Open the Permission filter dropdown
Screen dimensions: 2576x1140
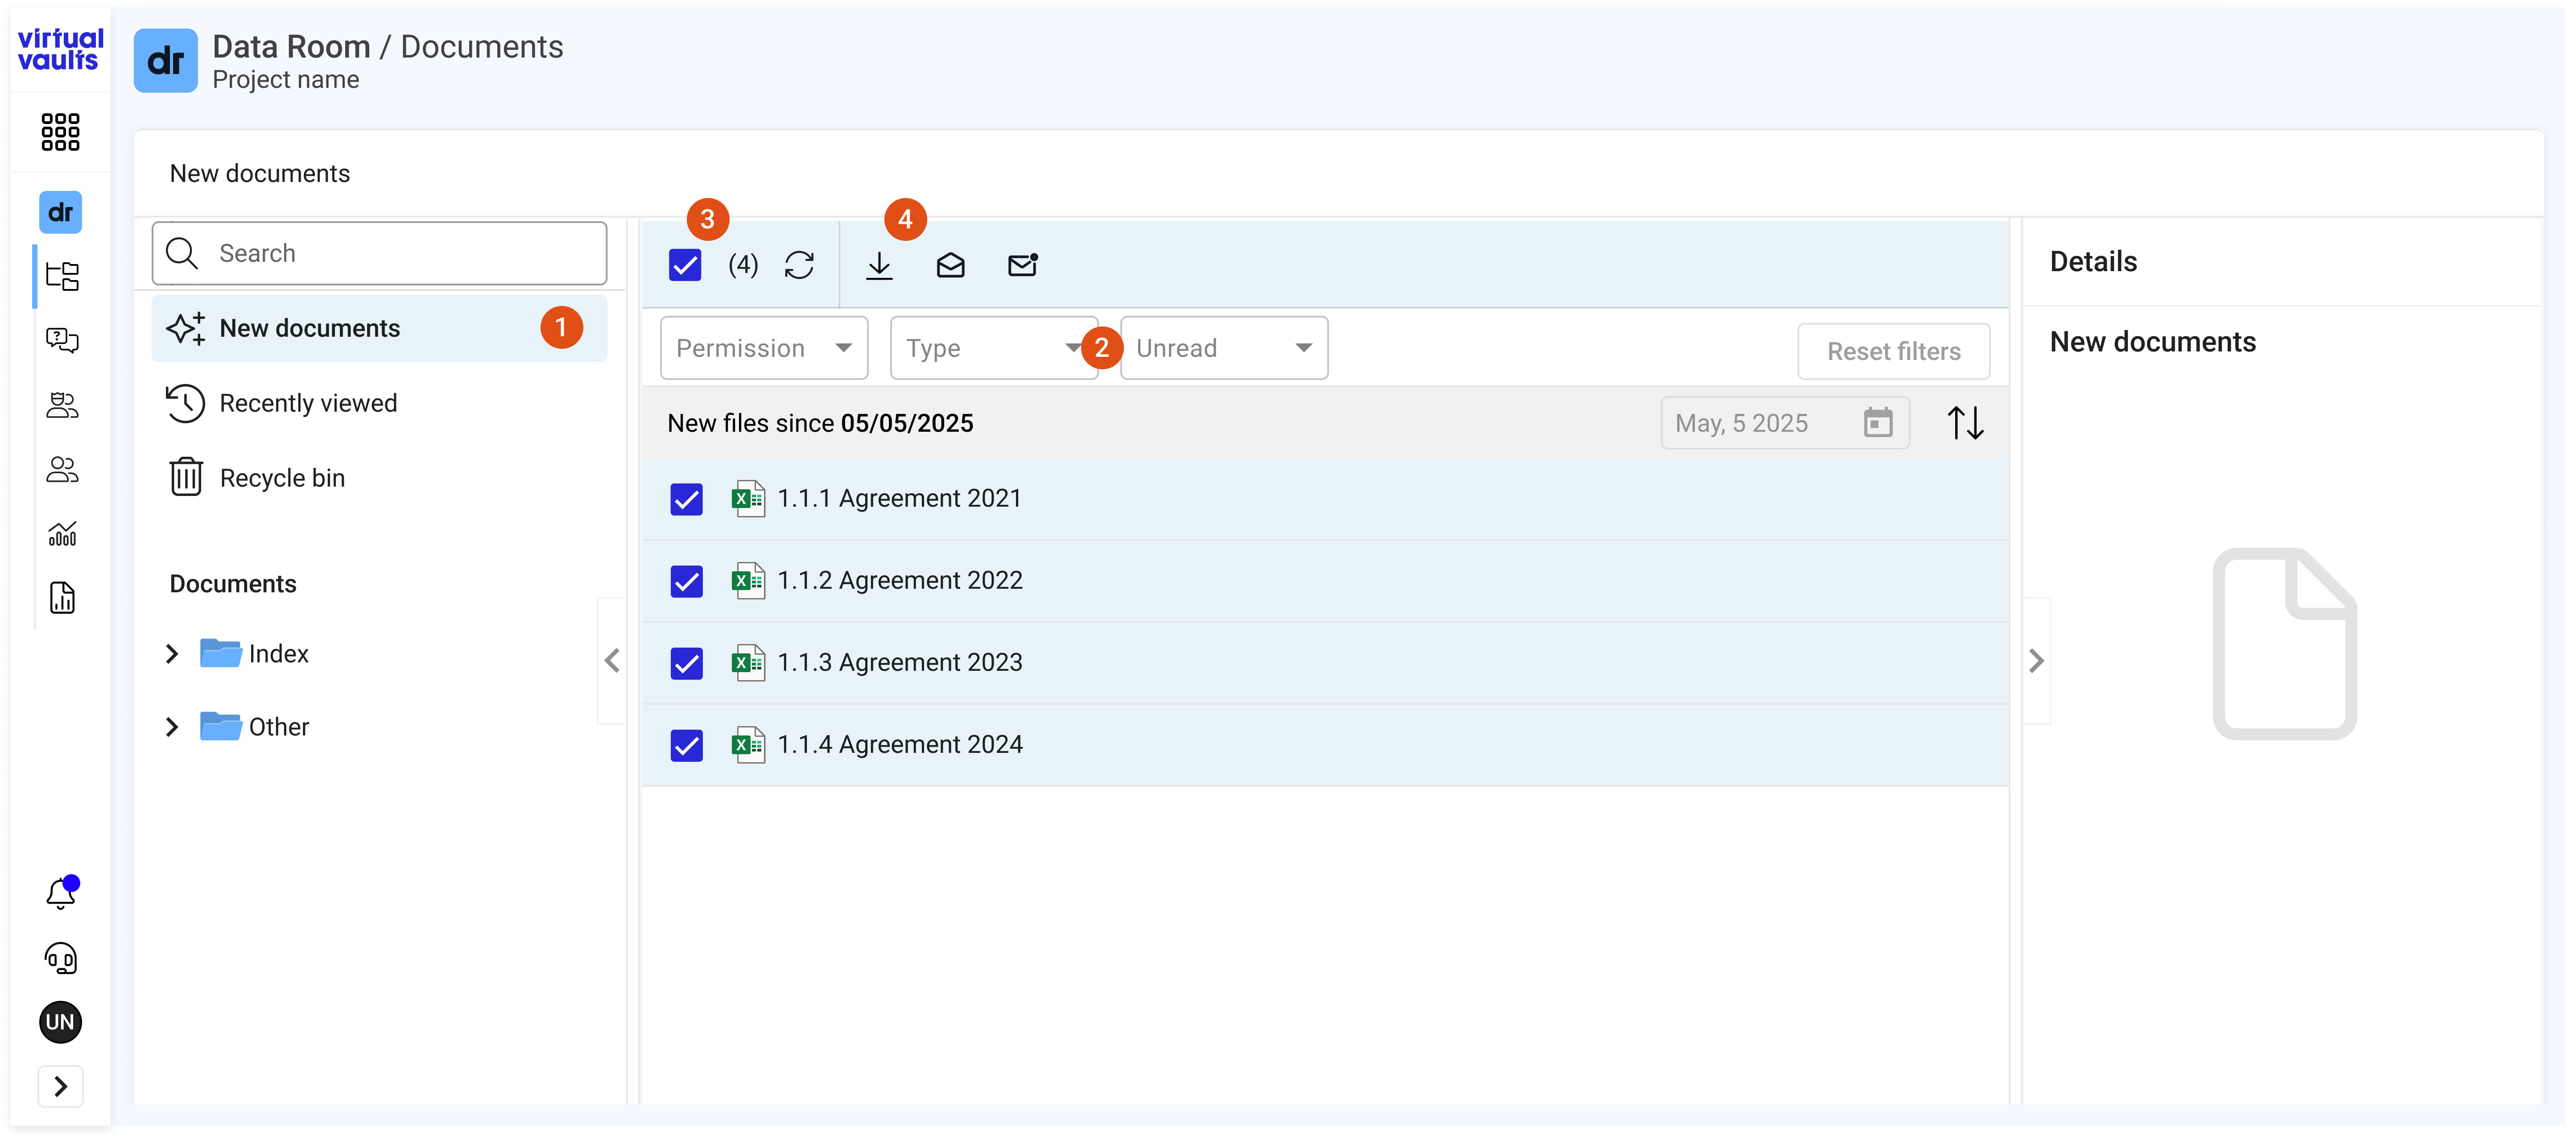tap(764, 348)
